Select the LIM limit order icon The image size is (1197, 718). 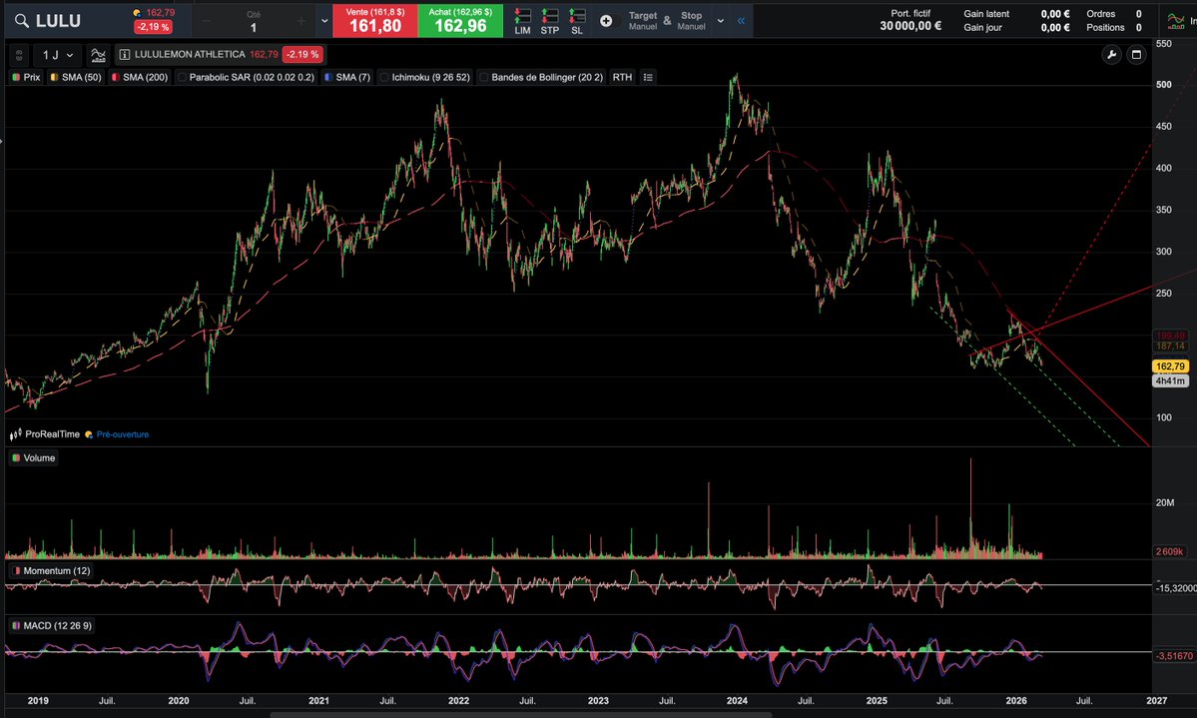[522, 21]
